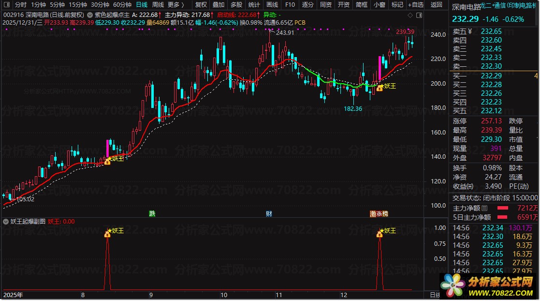The width and height of the screenshot is (541, 301).
Task: Expand the 妖王起爆副图 indicator dropdown
Action: point(6,222)
